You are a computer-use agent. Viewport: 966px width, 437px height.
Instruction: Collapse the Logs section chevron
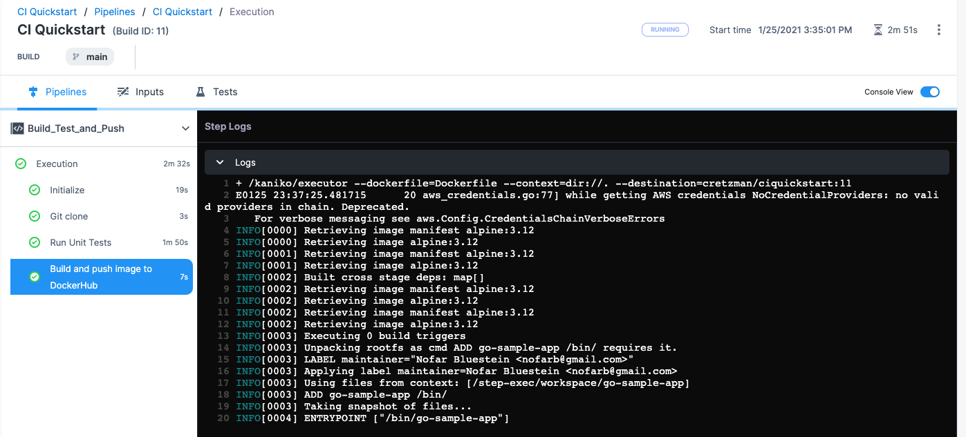pos(220,162)
